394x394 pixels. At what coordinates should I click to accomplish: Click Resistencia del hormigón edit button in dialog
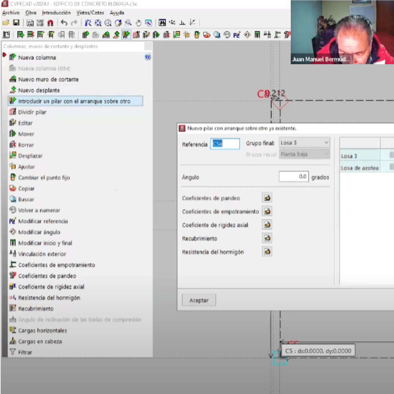tap(267, 252)
